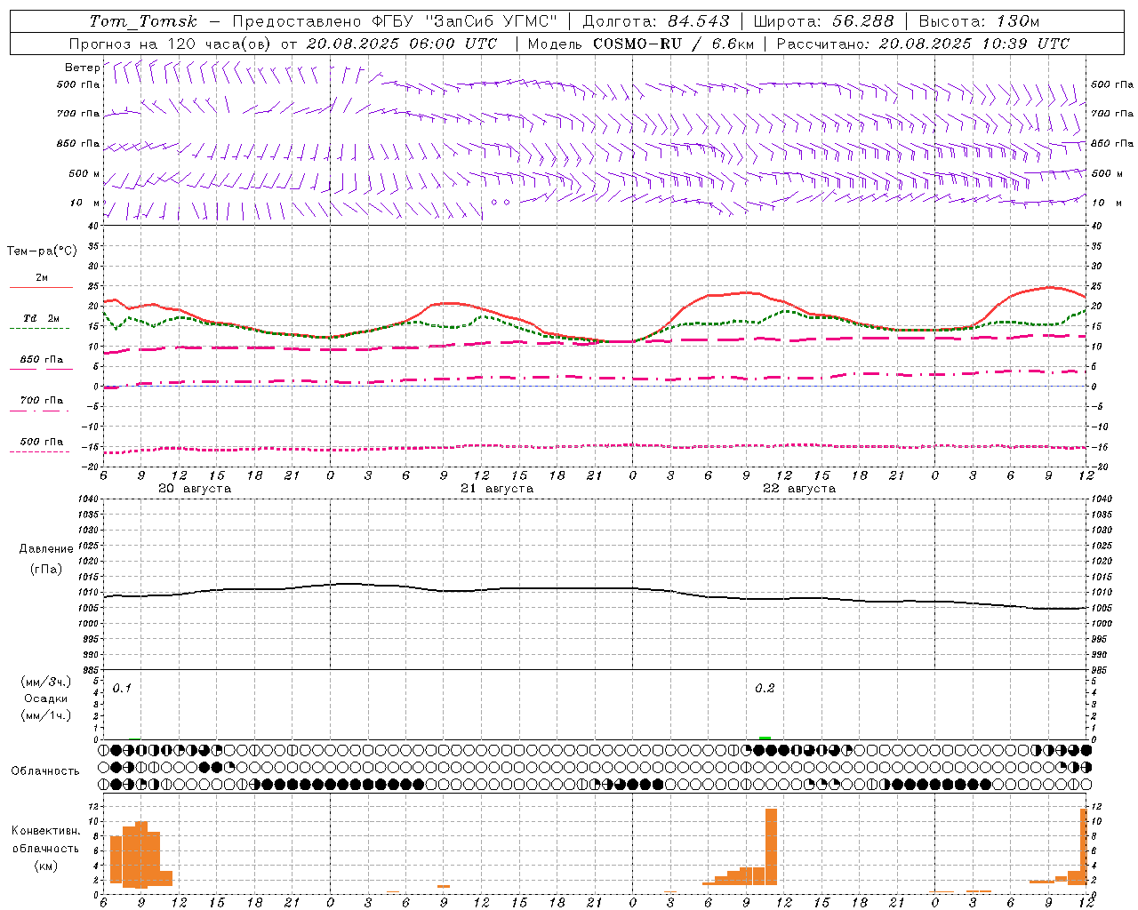Click the forecast period text Прогноз на 120 часа(ов)
1138x910 pixels.
pyautogui.click(x=171, y=44)
